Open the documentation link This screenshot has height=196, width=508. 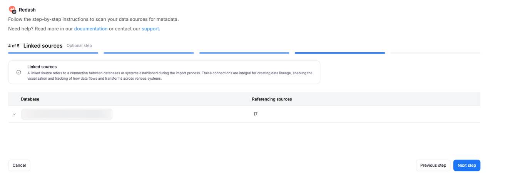(x=91, y=28)
